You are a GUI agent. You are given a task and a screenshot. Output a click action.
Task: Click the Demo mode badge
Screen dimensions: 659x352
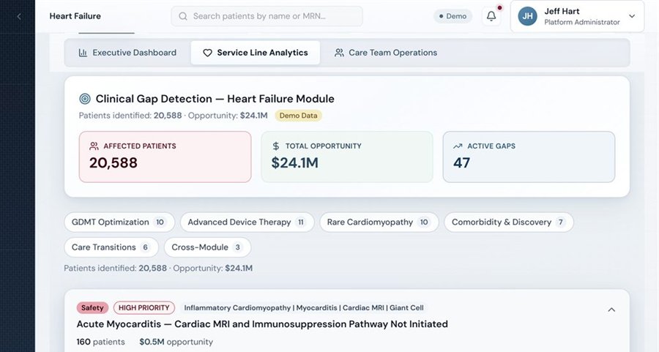[x=453, y=16]
